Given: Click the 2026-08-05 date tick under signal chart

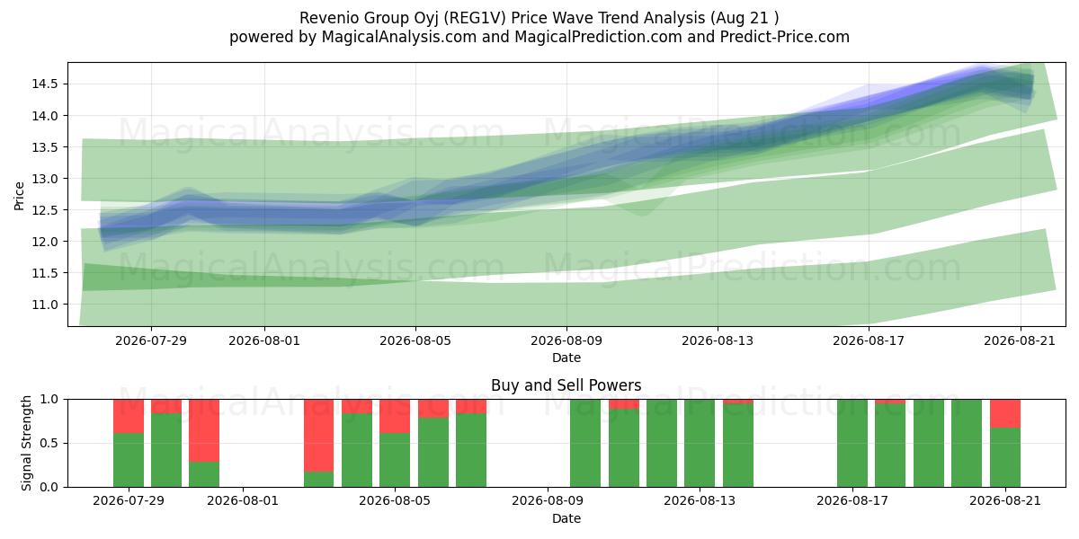Looking at the screenshot, I should pos(396,500).
